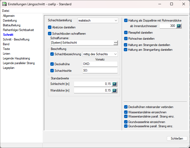Browse Schraffurname with ellipsis button
The height and width of the screenshot is (148, 190).
115,43
